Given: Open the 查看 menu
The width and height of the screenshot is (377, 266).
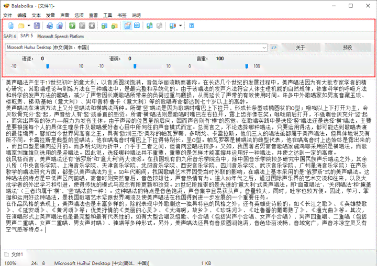Looking at the screenshot, I should point(93,15).
